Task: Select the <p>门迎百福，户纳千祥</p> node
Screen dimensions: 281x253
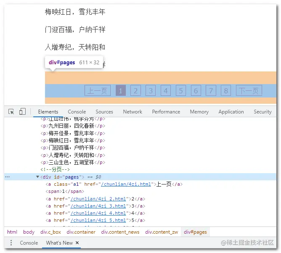Action: 73,148
